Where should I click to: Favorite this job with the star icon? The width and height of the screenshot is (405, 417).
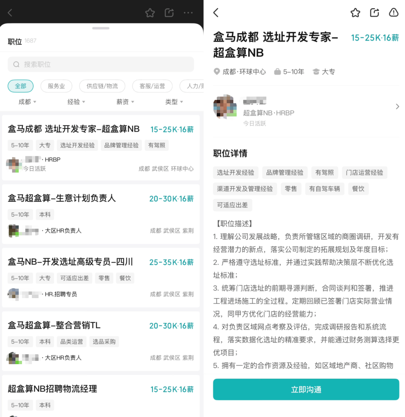[355, 13]
